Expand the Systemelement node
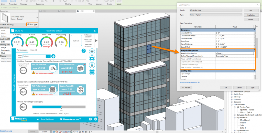Image resolution: width=262 pixels, height=133 pixels. click(x=235, y=130)
